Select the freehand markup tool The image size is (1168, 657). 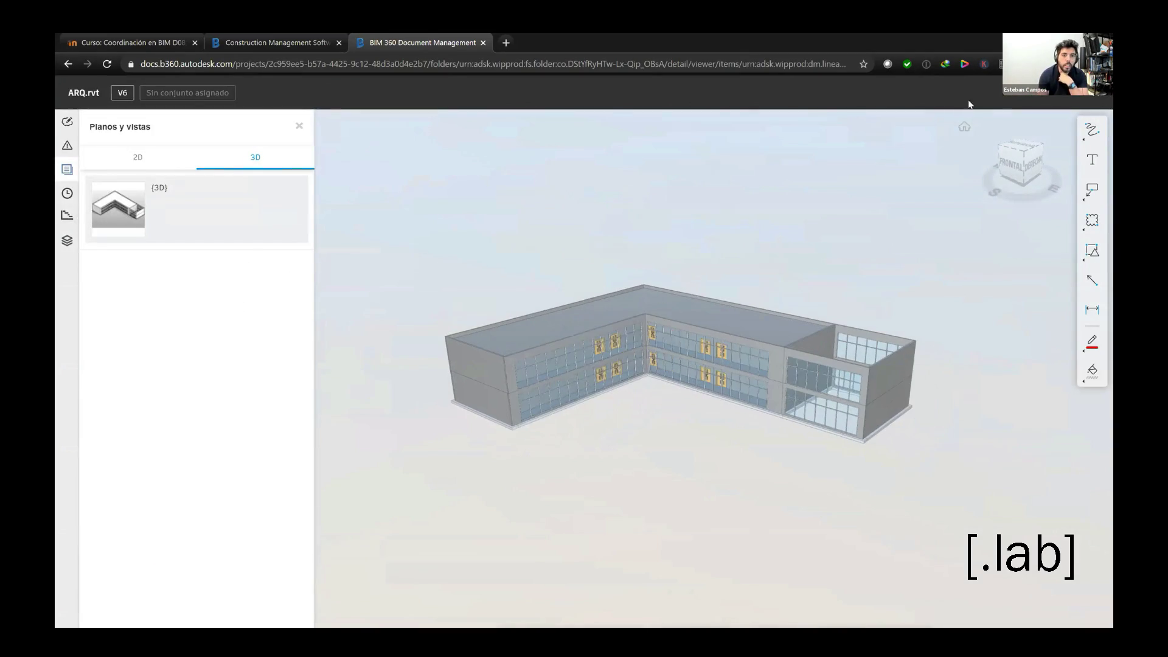(x=1092, y=130)
